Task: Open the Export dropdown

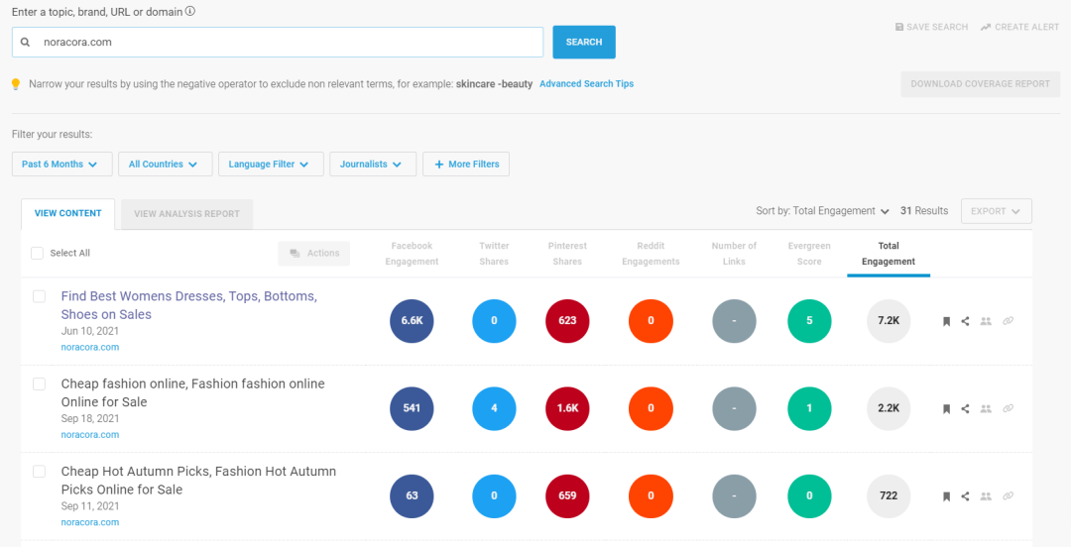Action: tap(996, 211)
